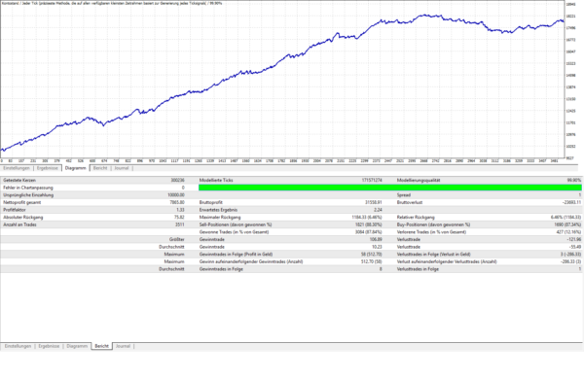Click the Profitfaktor value 1.33
The height and width of the screenshot is (379, 584).
point(180,210)
